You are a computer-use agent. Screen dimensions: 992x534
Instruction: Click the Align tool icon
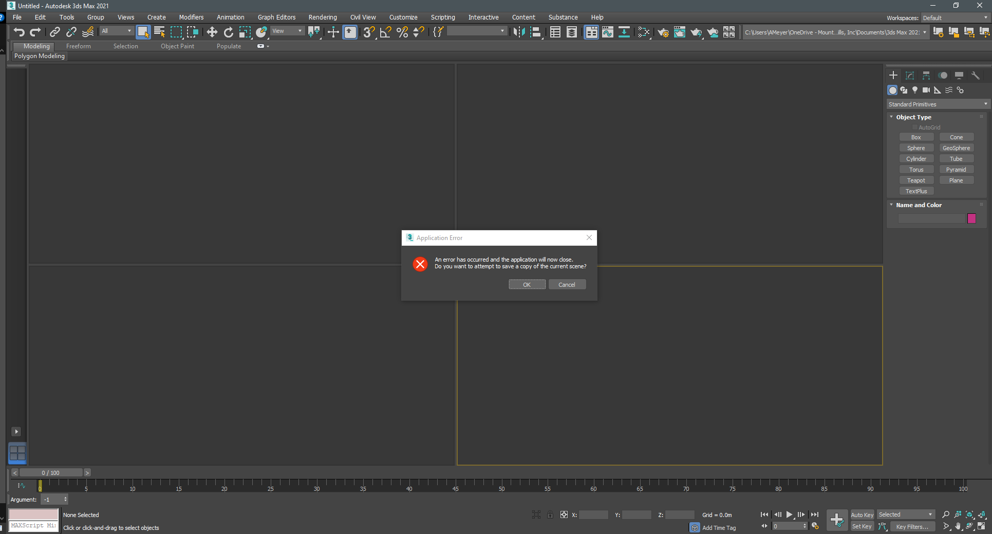pos(535,32)
